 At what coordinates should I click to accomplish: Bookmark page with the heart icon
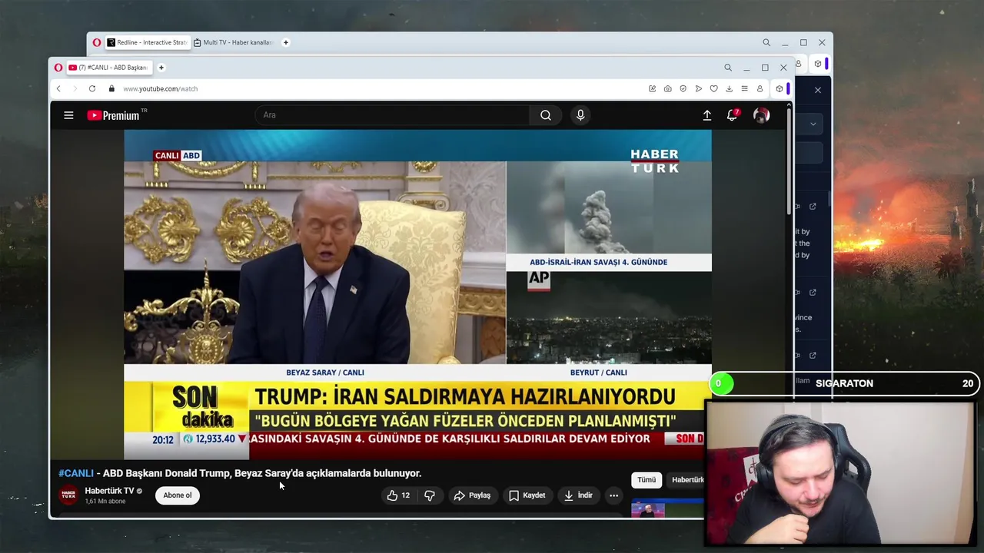click(713, 89)
